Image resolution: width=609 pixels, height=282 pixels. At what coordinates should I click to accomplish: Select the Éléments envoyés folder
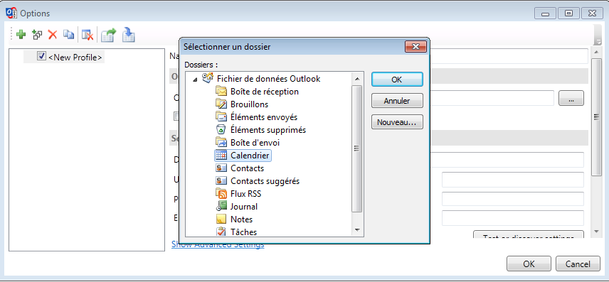tap(264, 117)
